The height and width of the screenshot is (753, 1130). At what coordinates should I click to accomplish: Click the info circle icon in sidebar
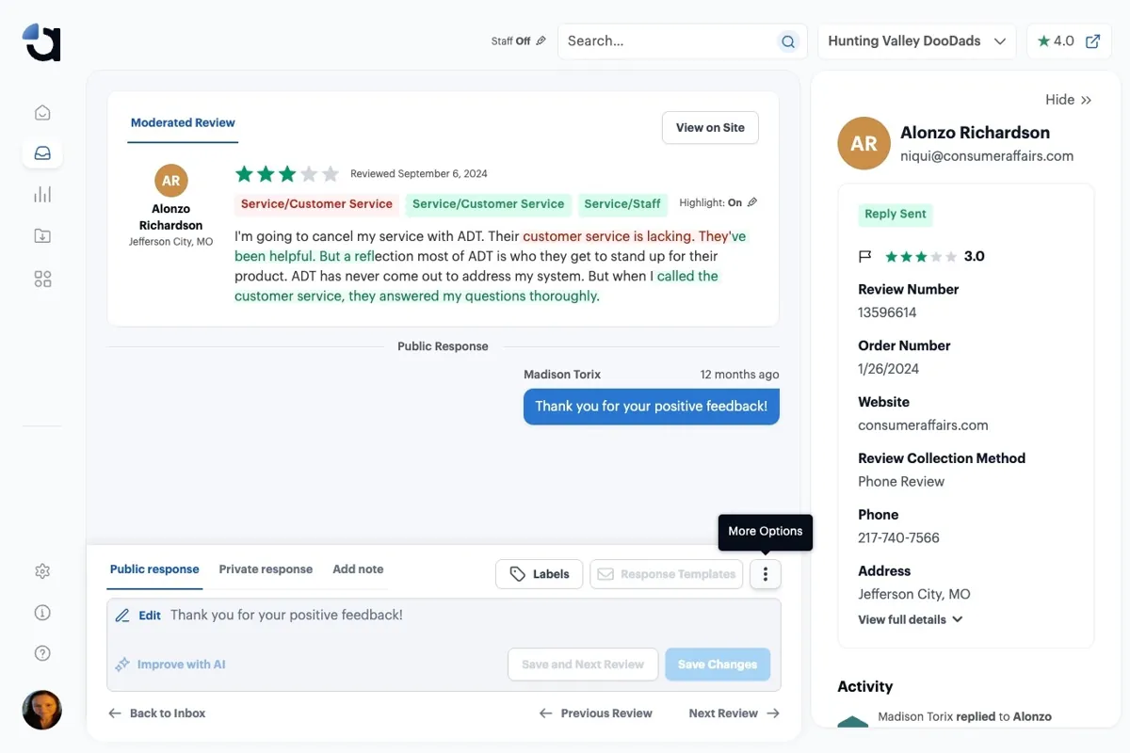coord(42,613)
